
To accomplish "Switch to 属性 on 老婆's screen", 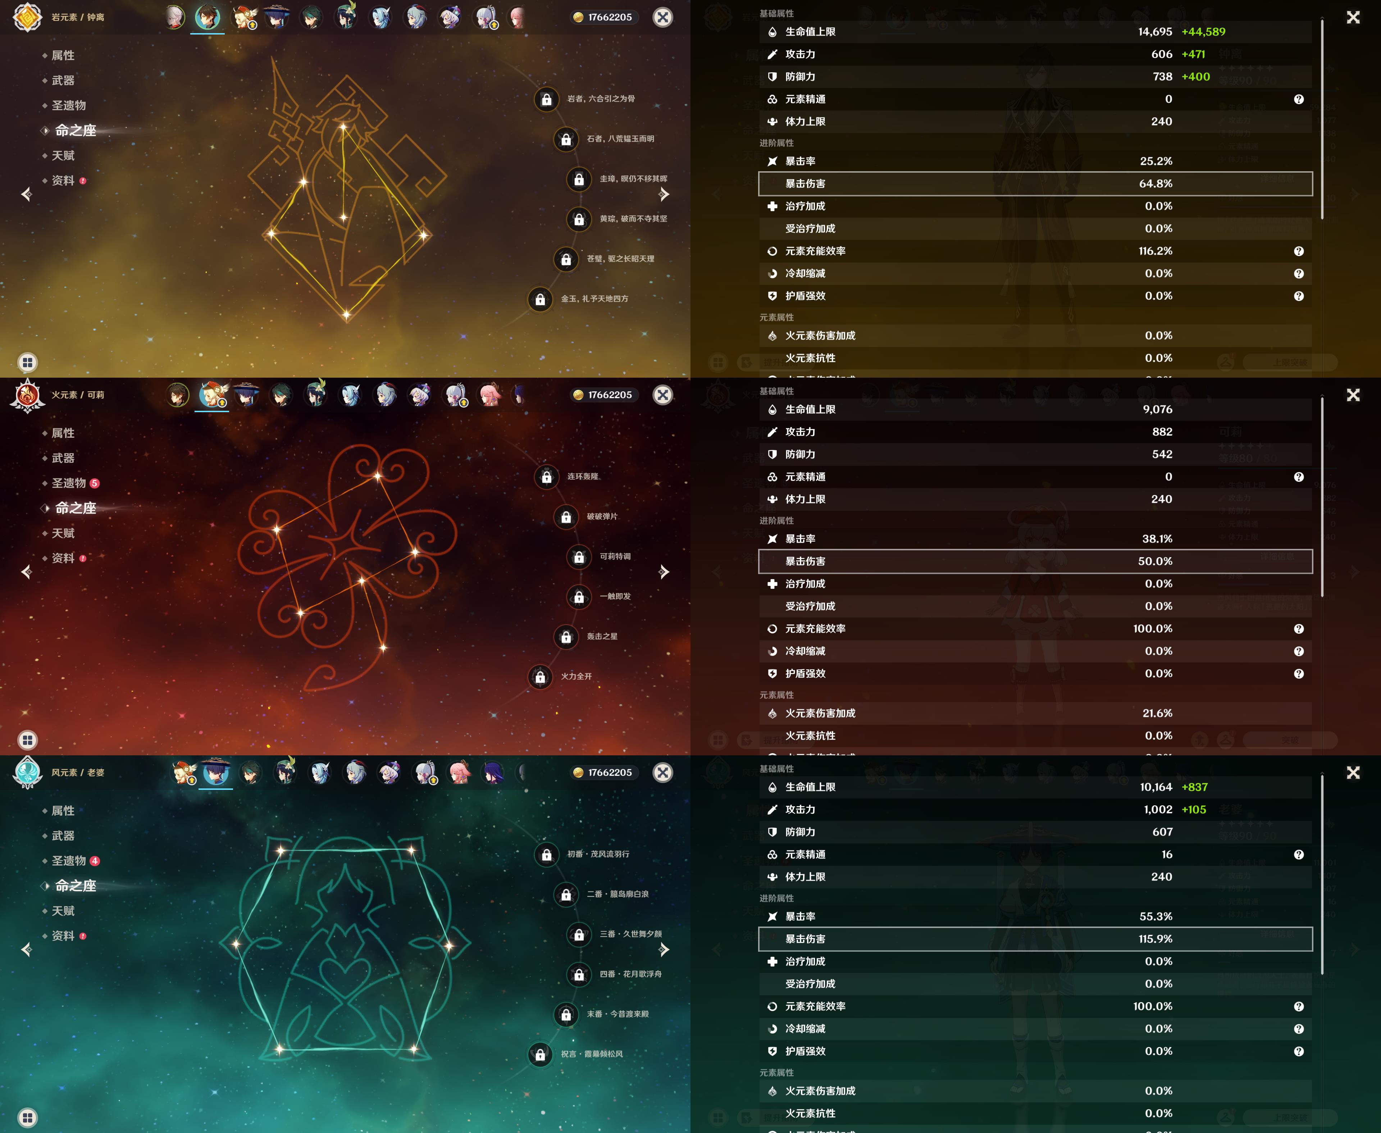I will [63, 811].
